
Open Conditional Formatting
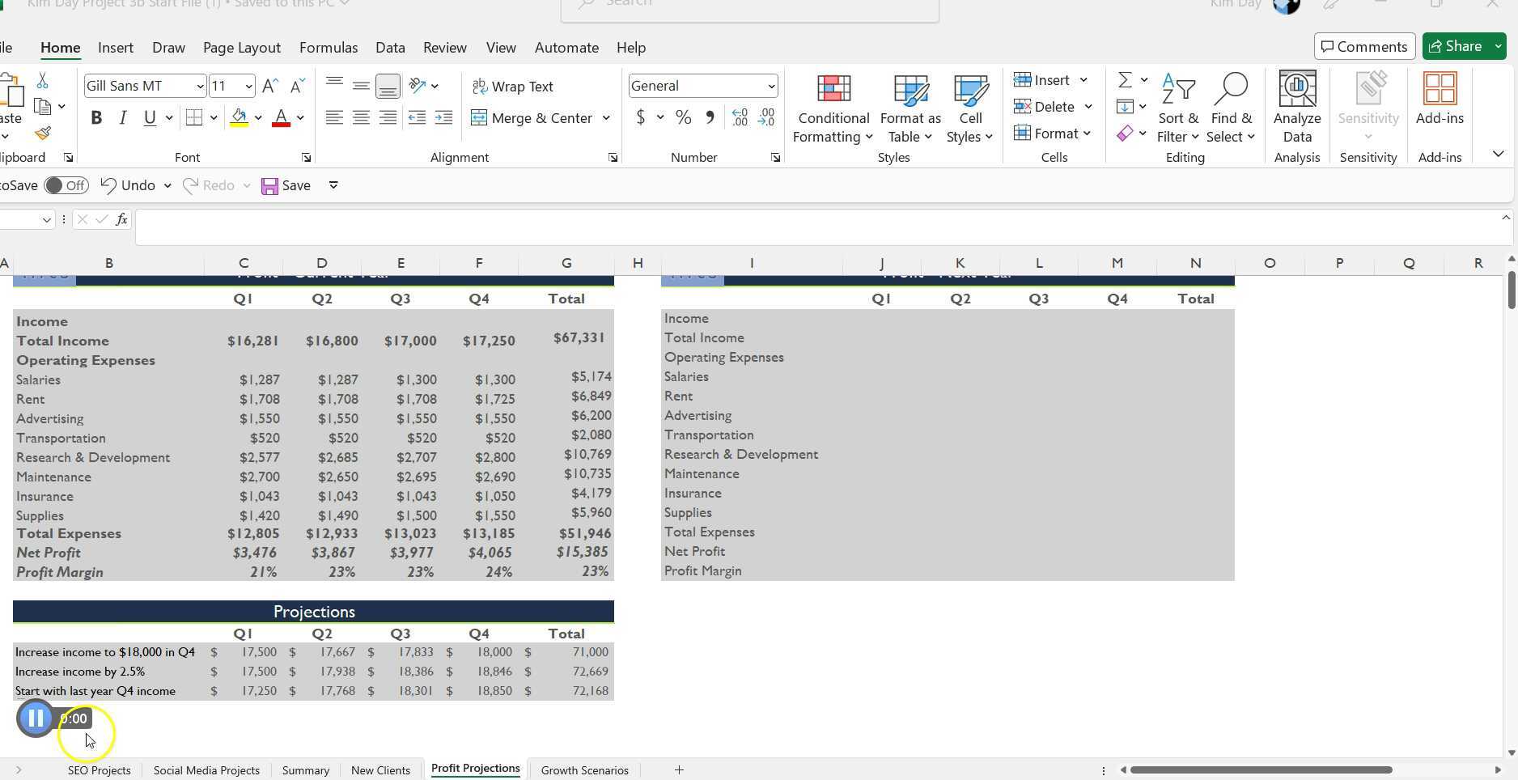(833, 108)
